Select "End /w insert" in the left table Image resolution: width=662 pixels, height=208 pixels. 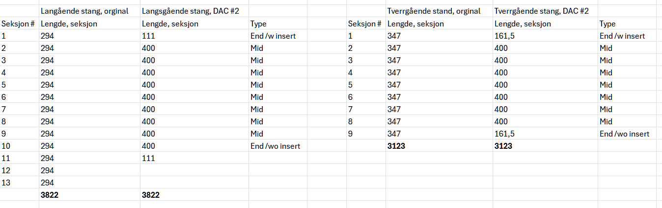[273, 36]
